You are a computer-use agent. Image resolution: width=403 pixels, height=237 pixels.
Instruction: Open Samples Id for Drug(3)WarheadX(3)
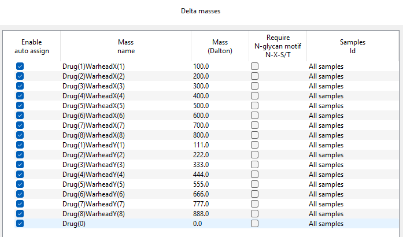pyautogui.click(x=326, y=86)
